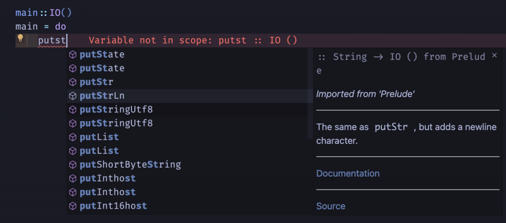Open the Source link
The image size is (506, 223).
[331, 206]
